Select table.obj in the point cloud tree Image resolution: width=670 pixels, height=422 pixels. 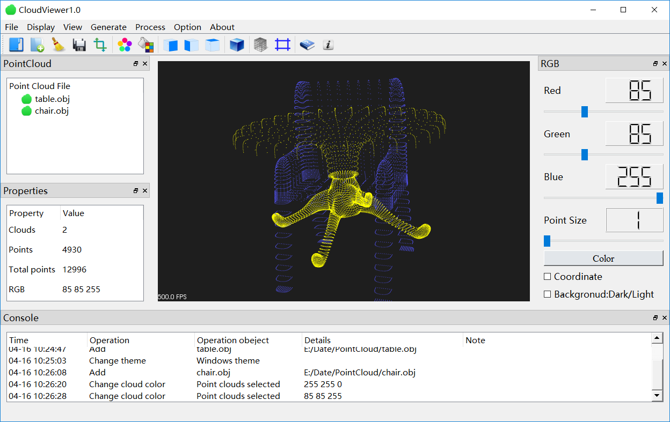(52, 99)
